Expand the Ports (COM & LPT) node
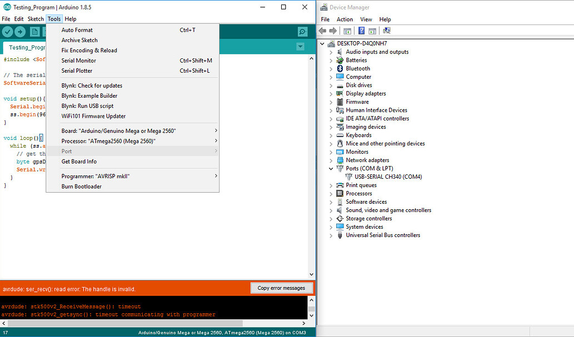Image resolution: width=574 pixels, height=337 pixels. 331,168
